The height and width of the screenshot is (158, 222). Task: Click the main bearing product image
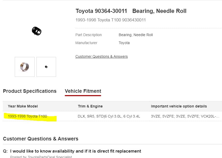[36, 31]
